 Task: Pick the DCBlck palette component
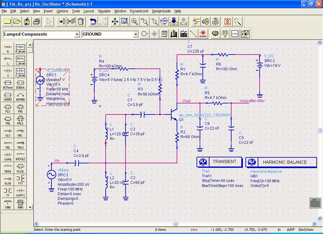pyautogui.click(x=21, y=84)
